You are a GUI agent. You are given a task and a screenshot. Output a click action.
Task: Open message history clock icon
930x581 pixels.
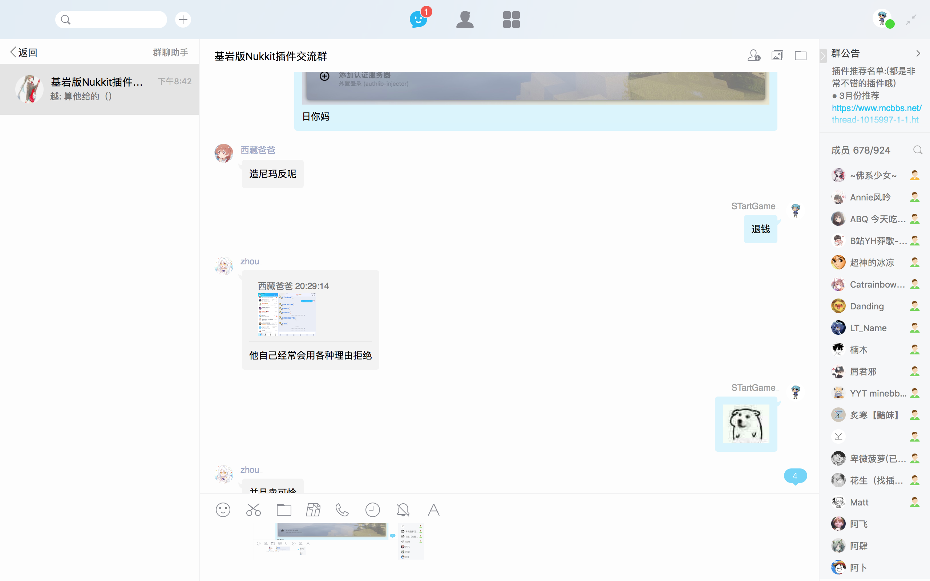(372, 510)
